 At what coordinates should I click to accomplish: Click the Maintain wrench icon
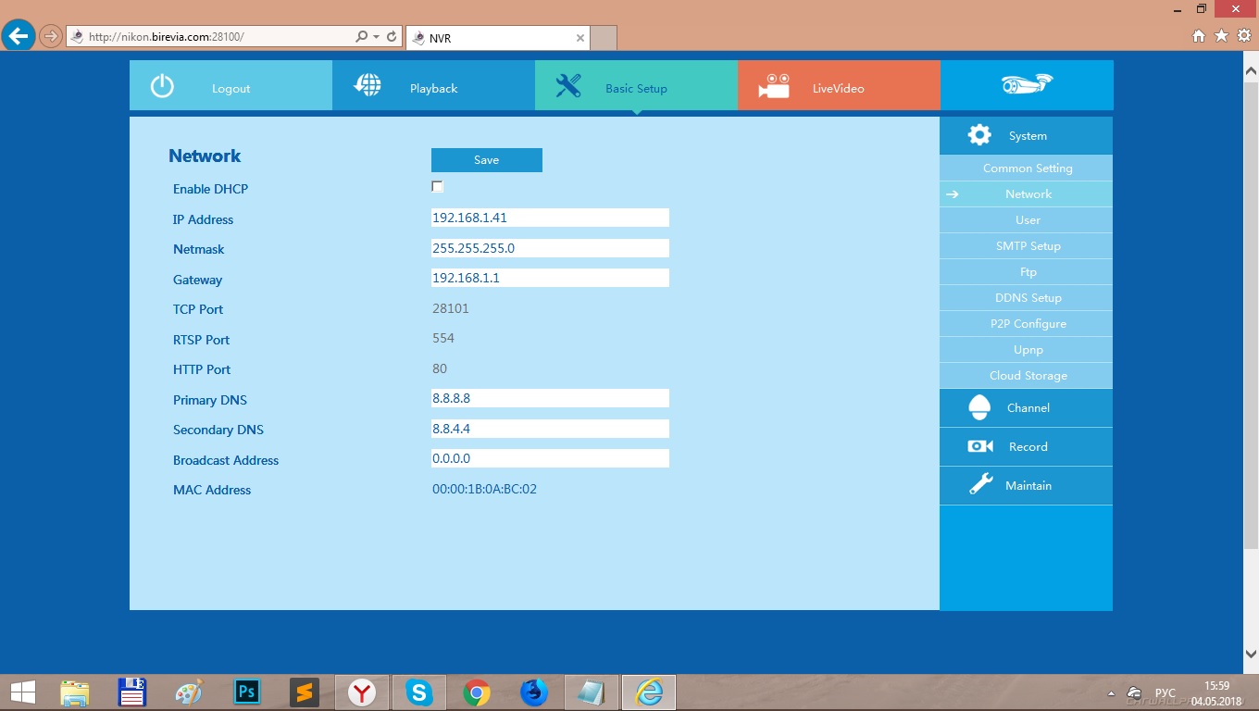980,485
